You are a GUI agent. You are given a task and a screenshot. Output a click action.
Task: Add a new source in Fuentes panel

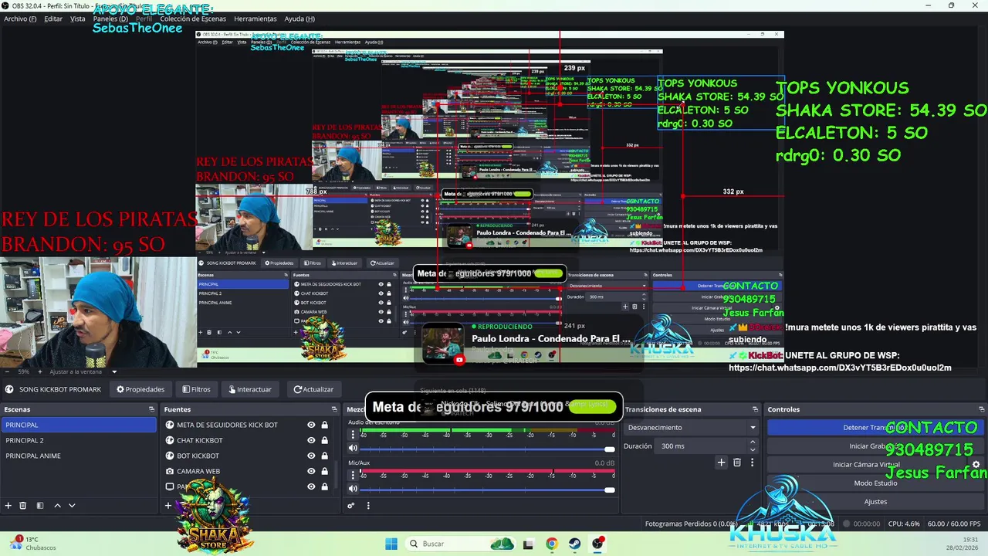pos(168,506)
